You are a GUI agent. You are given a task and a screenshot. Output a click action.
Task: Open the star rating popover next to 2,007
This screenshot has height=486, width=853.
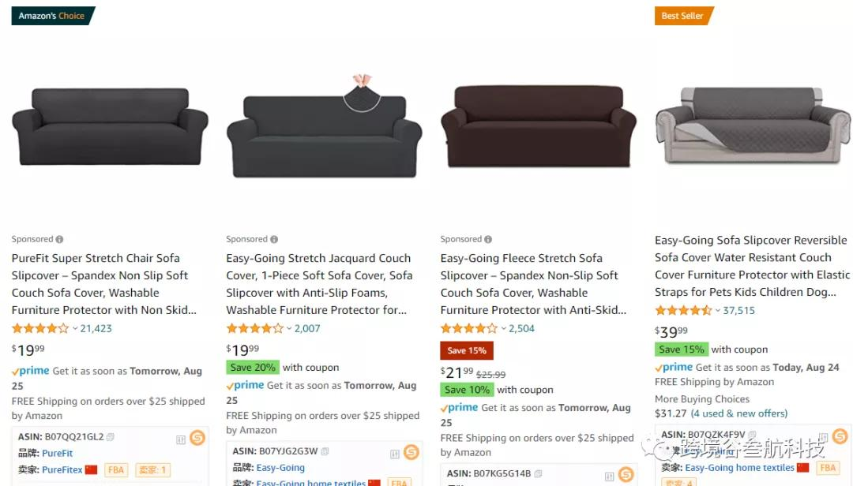pos(289,328)
